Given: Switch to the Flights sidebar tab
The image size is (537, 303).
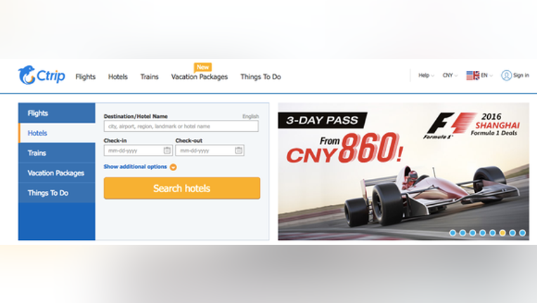Looking at the screenshot, I should (x=57, y=113).
